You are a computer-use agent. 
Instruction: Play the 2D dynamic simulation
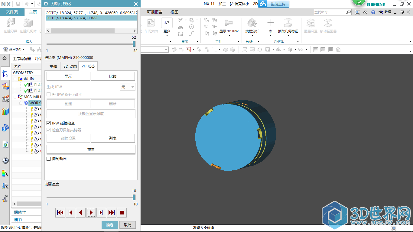point(91,213)
